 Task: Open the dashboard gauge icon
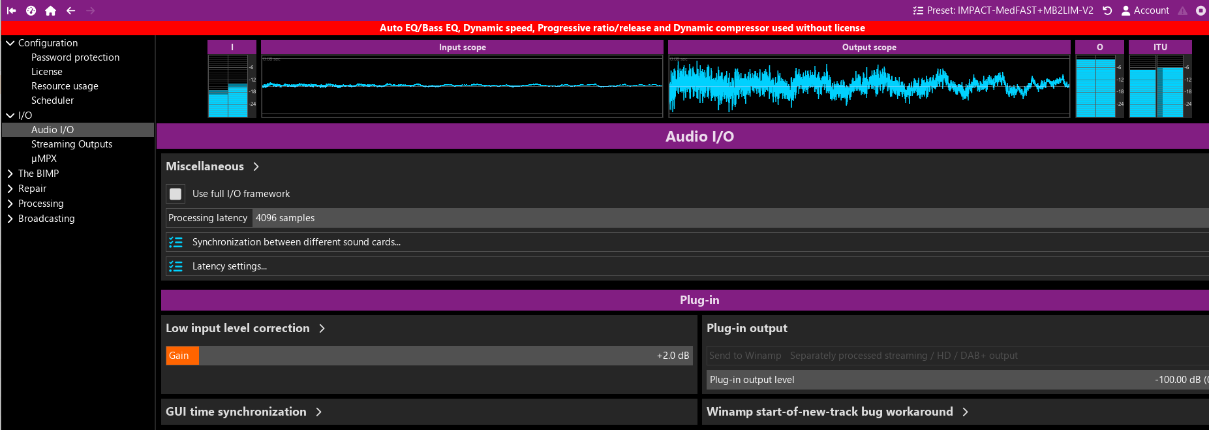(x=31, y=10)
